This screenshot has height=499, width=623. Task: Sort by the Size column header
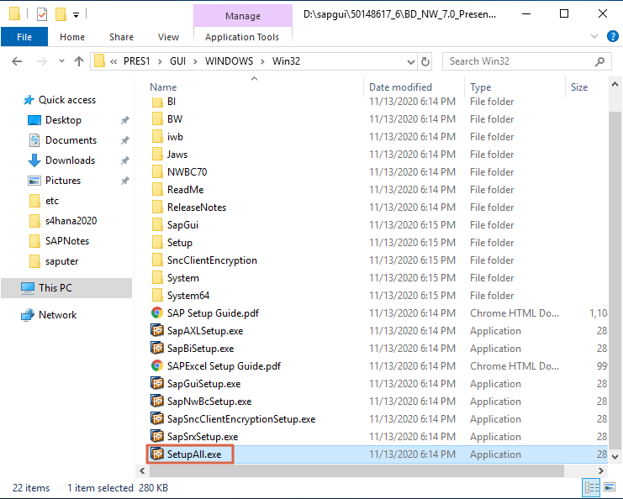pos(579,87)
